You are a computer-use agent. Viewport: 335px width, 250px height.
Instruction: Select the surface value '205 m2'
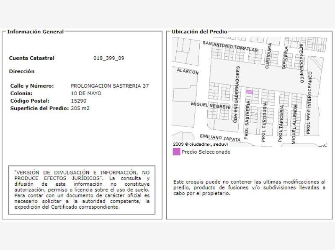point(80,108)
